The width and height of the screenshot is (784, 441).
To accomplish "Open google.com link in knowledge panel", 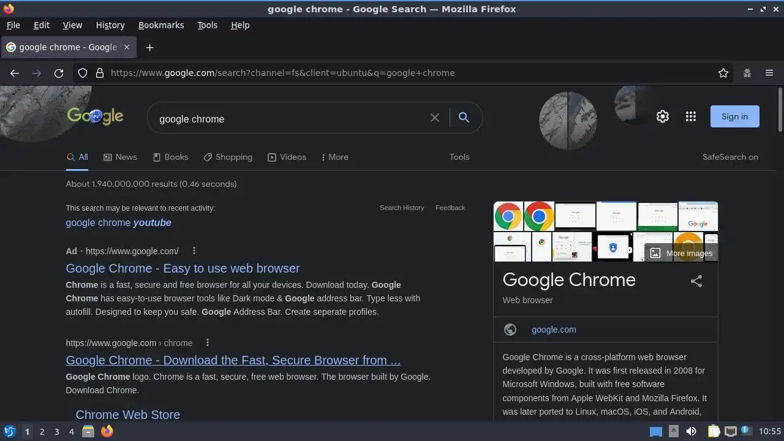I will click(554, 330).
